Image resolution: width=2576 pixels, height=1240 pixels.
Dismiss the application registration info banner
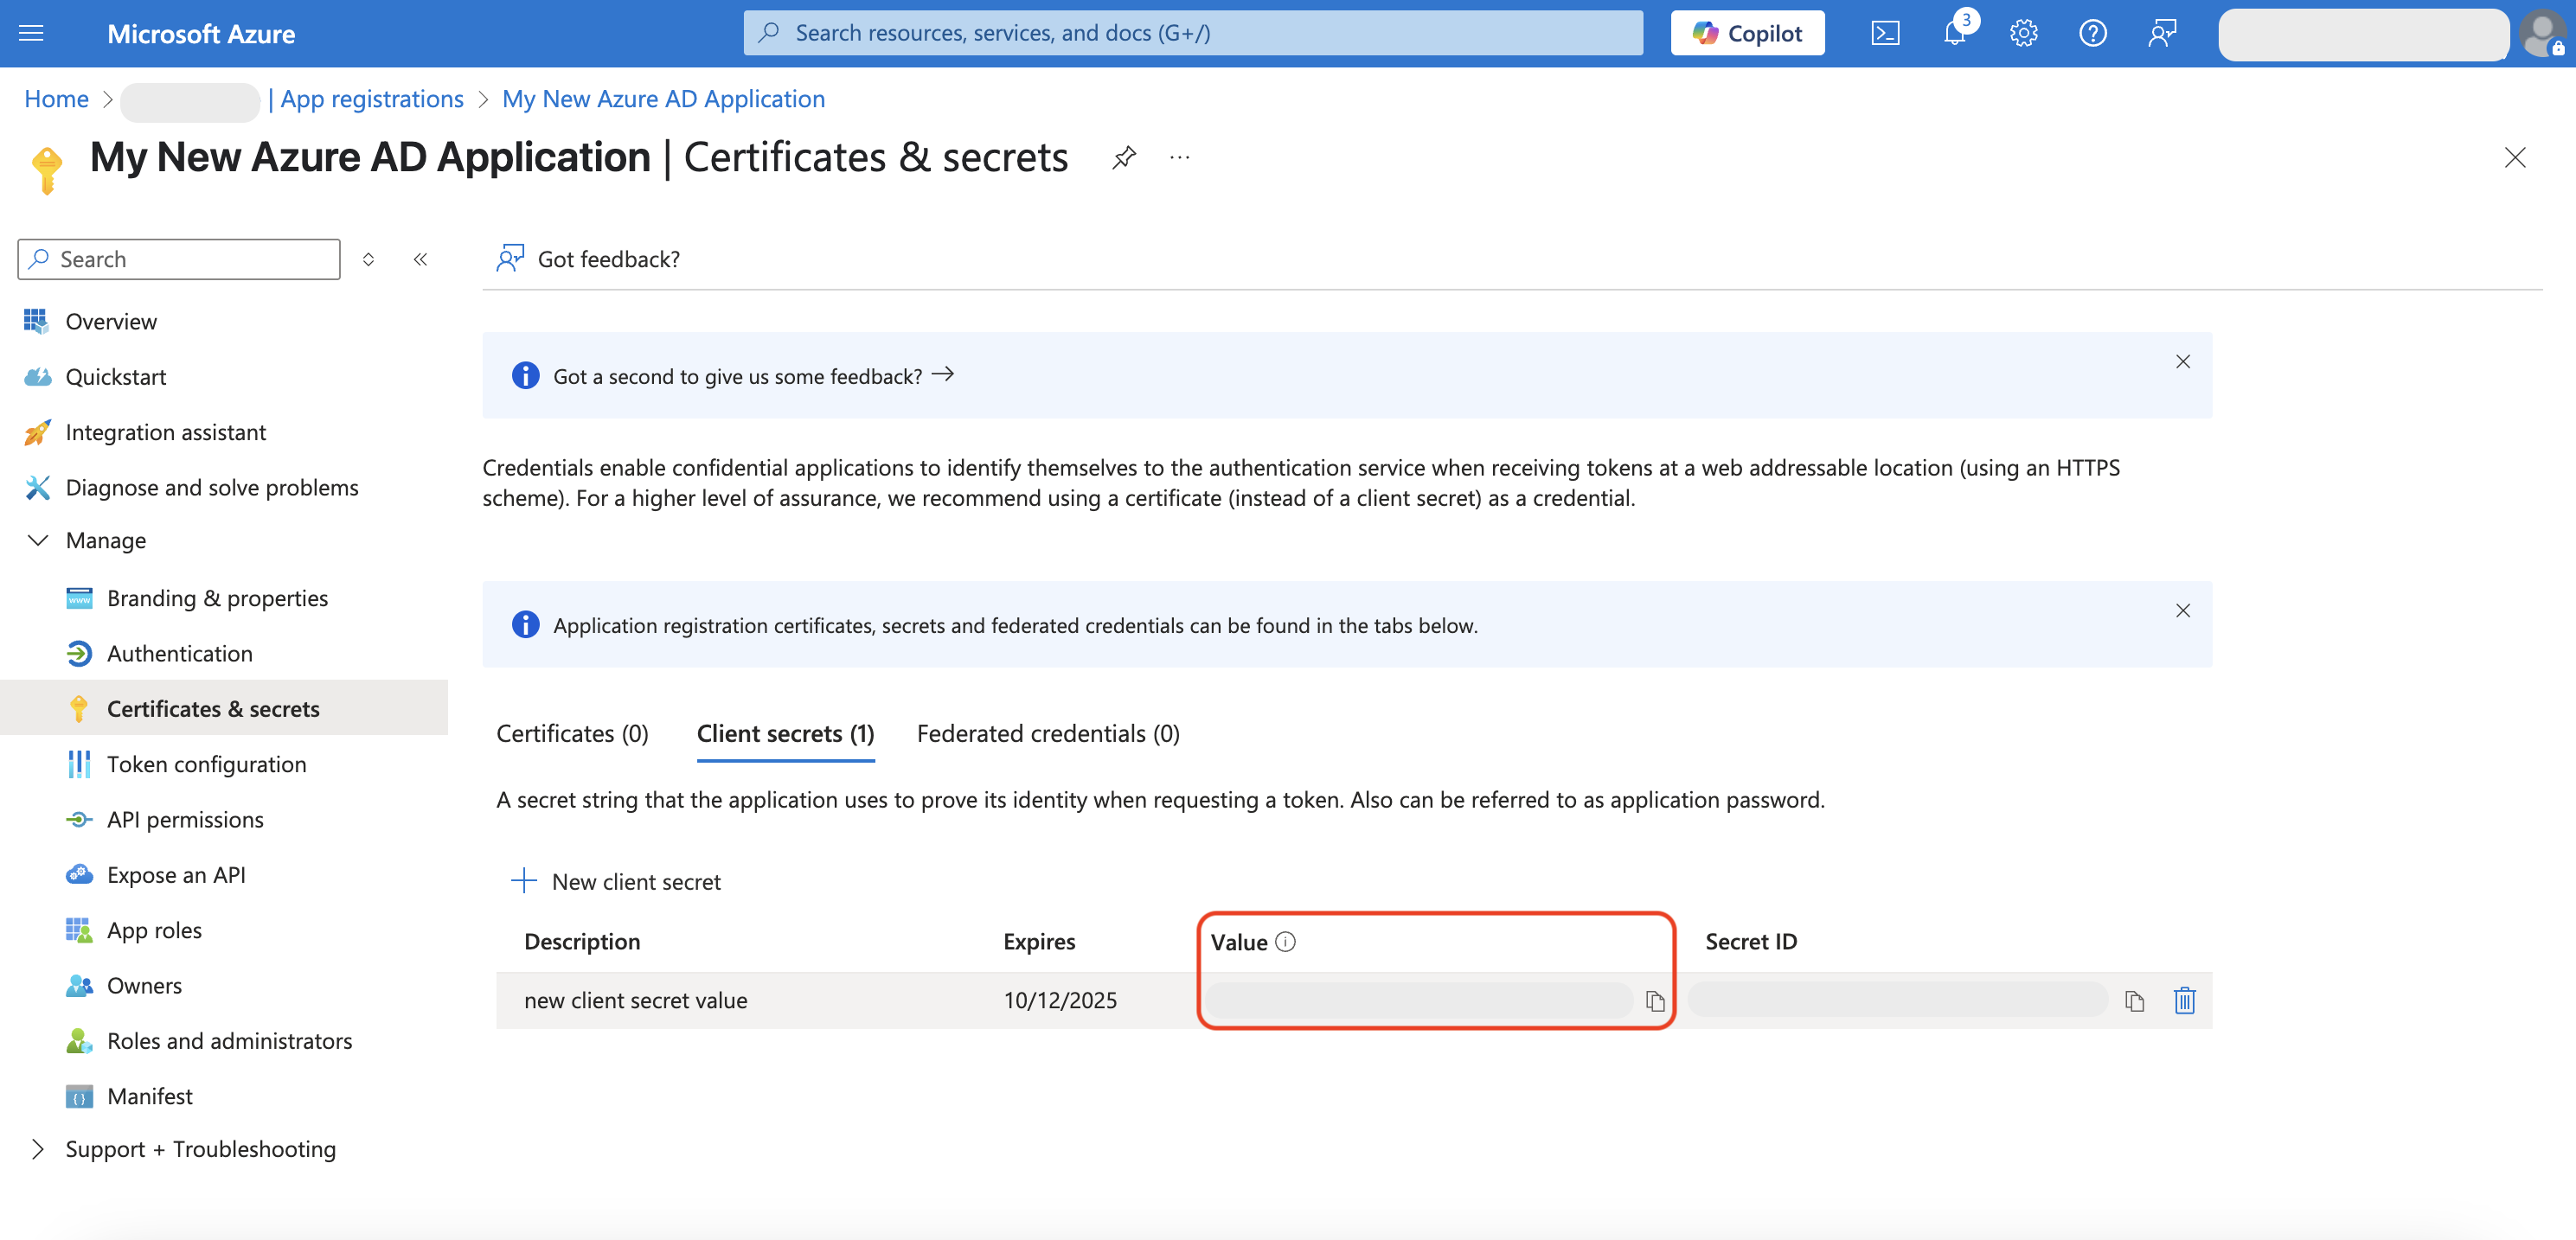(x=2183, y=611)
